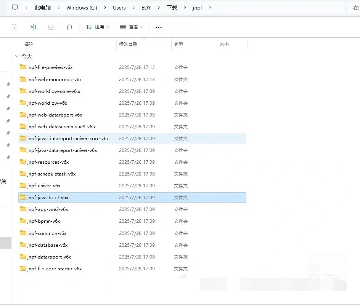Click the Rename icon in toolbar
360x305 pixels.
click(33, 27)
